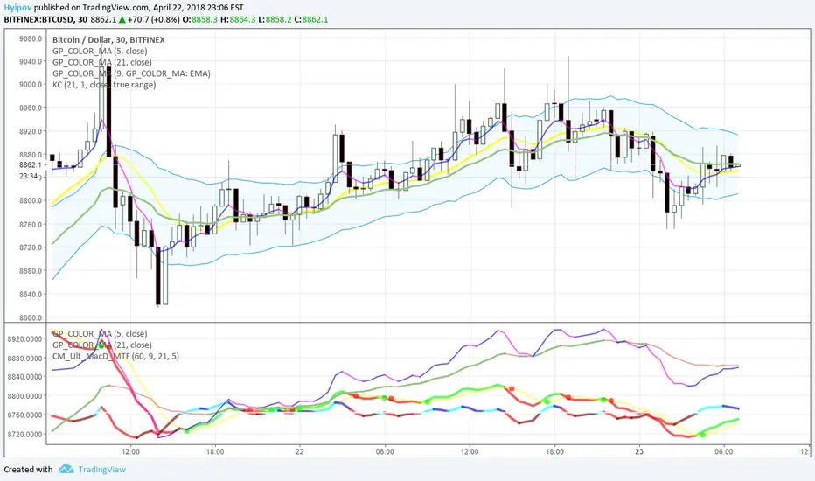Click the 22 date label on the time axis
Image resolution: width=815 pixels, height=481 pixels.
point(299,451)
